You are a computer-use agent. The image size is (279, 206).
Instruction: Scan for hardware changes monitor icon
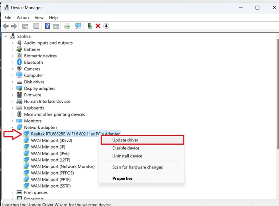(78, 26)
